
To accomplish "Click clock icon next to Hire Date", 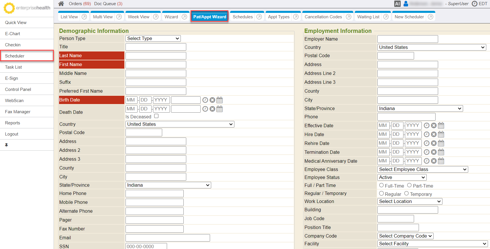I will click(426, 134).
